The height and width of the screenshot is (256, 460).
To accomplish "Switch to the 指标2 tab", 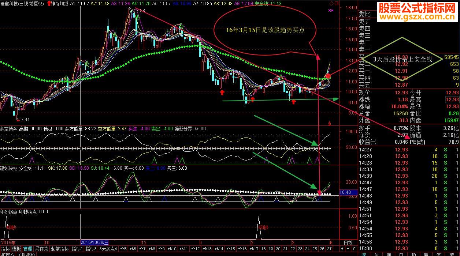I will click(x=77, y=249).
